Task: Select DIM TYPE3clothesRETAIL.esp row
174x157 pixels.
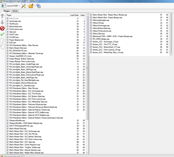Action: click(x=46, y=126)
